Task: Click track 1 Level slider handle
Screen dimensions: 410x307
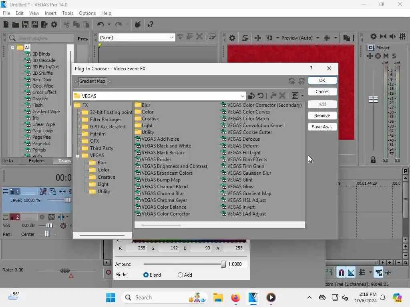Action: 67,200
